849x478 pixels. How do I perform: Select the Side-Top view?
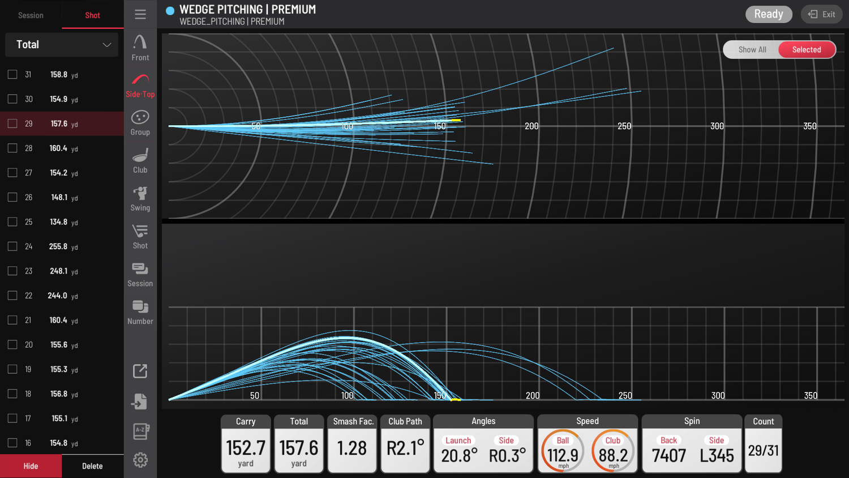coord(140,86)
